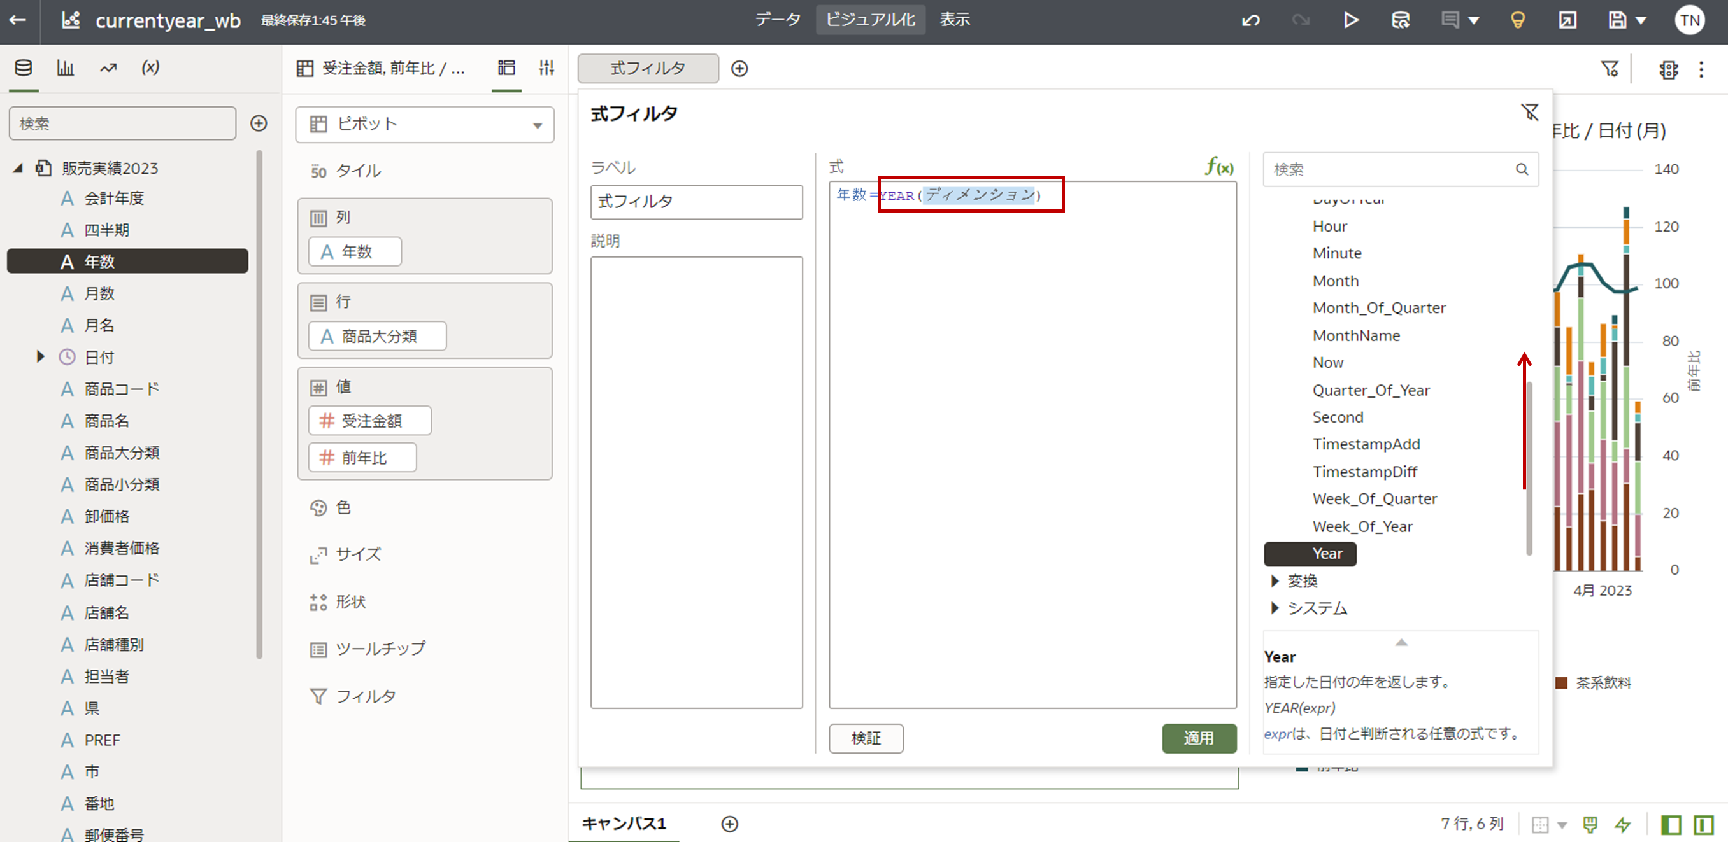Expand the 日付 date tree node
The width and height of the screenshot is (1728, 842).
point(40,356)
